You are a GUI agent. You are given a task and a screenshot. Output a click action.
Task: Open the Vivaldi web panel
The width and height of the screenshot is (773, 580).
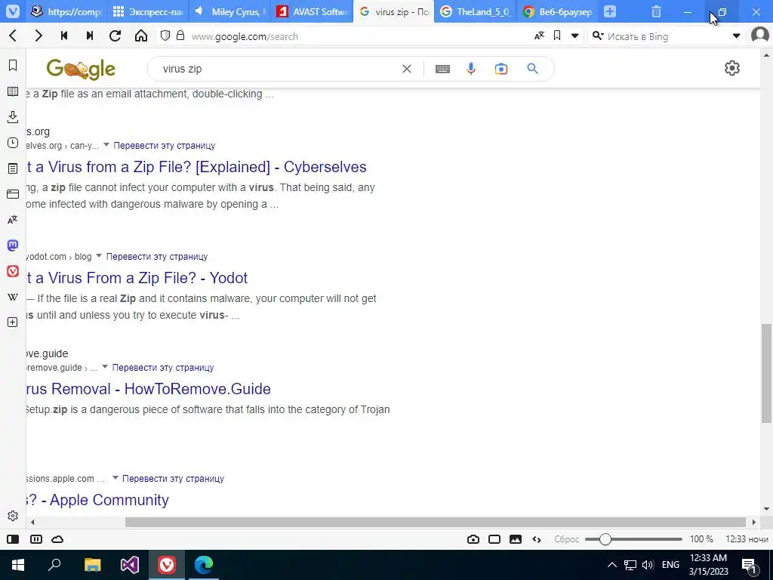point(13,271)
